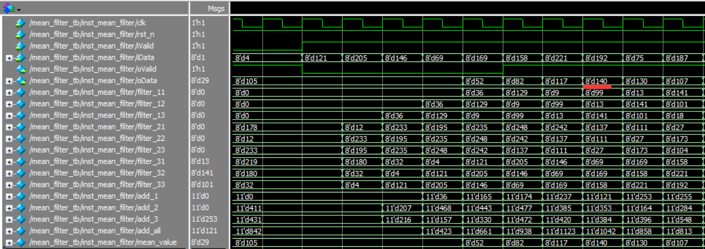
Task: Click the bus icon for filter_32
Action: click(x=21, y=172)
